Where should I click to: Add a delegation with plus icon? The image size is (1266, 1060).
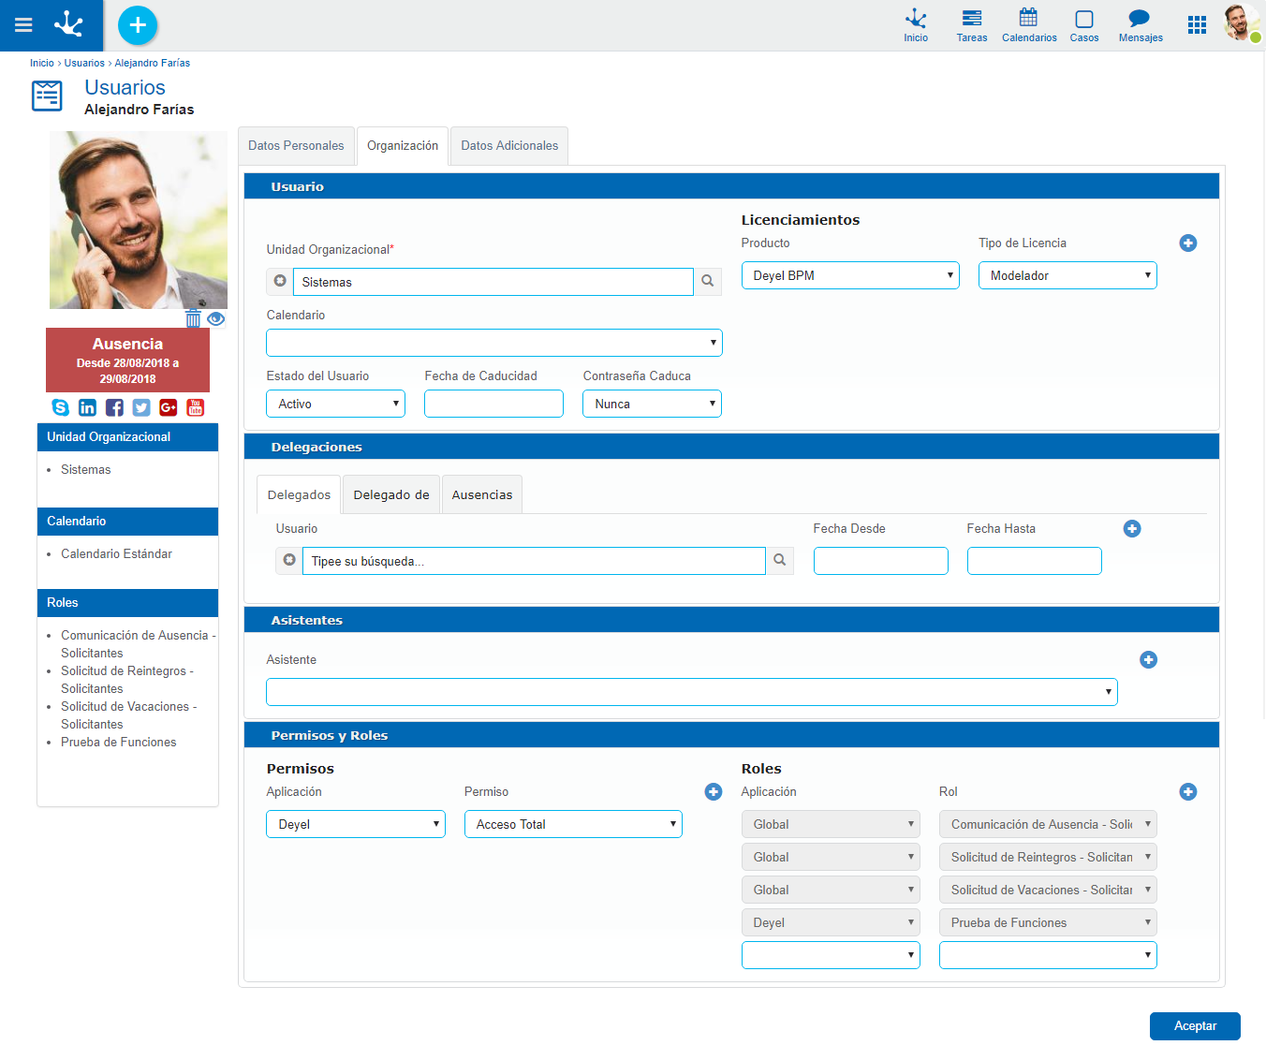[1132, 529]
